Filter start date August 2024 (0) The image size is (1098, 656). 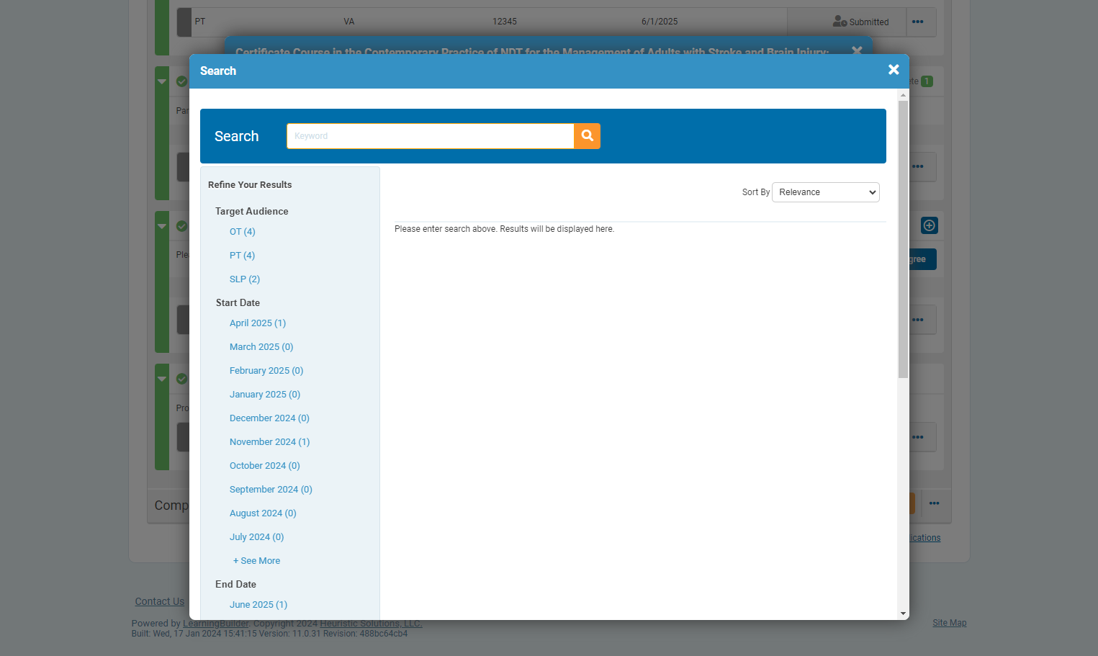tap(263, 513)
